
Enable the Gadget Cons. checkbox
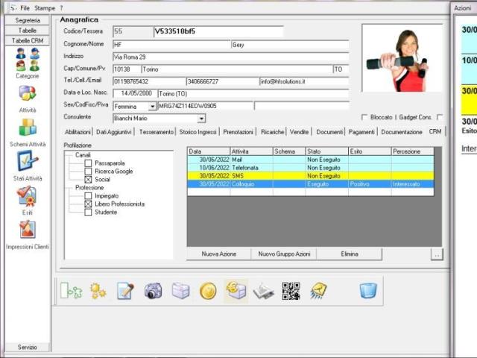(440, 117)
